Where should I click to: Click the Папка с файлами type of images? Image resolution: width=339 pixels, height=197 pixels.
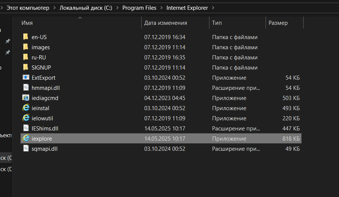click(x=235, y=47)
